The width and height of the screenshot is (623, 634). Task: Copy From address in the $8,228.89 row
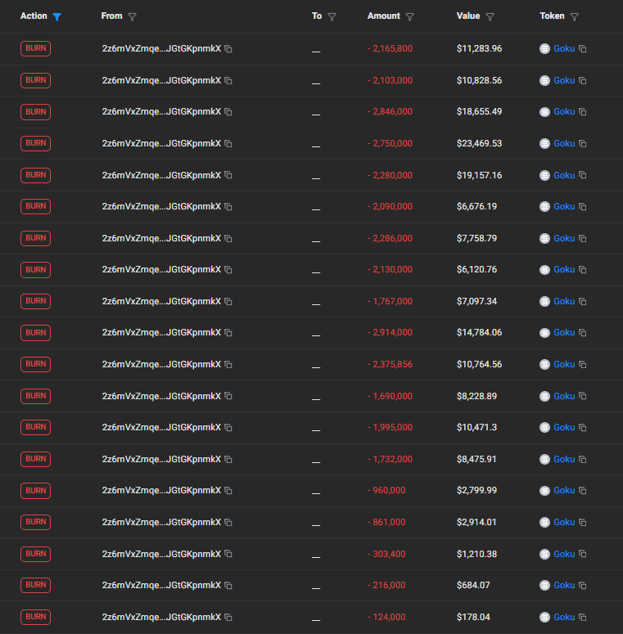228,396
